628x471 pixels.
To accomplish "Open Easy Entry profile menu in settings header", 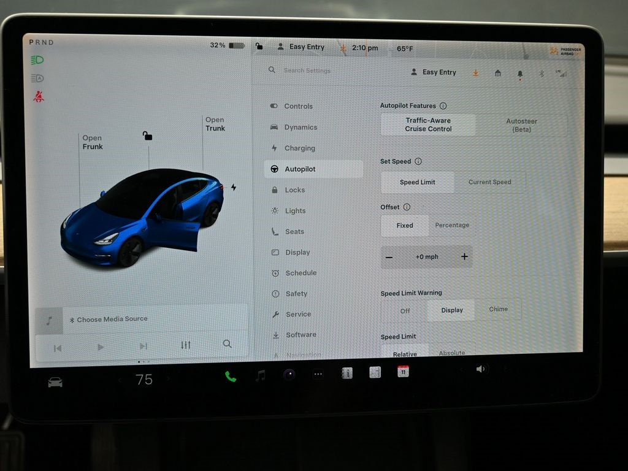I will coord(434,72).
